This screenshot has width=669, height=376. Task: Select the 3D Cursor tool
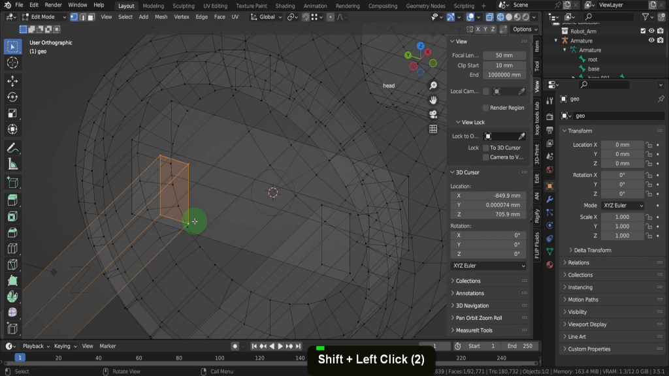click(12, 63)
